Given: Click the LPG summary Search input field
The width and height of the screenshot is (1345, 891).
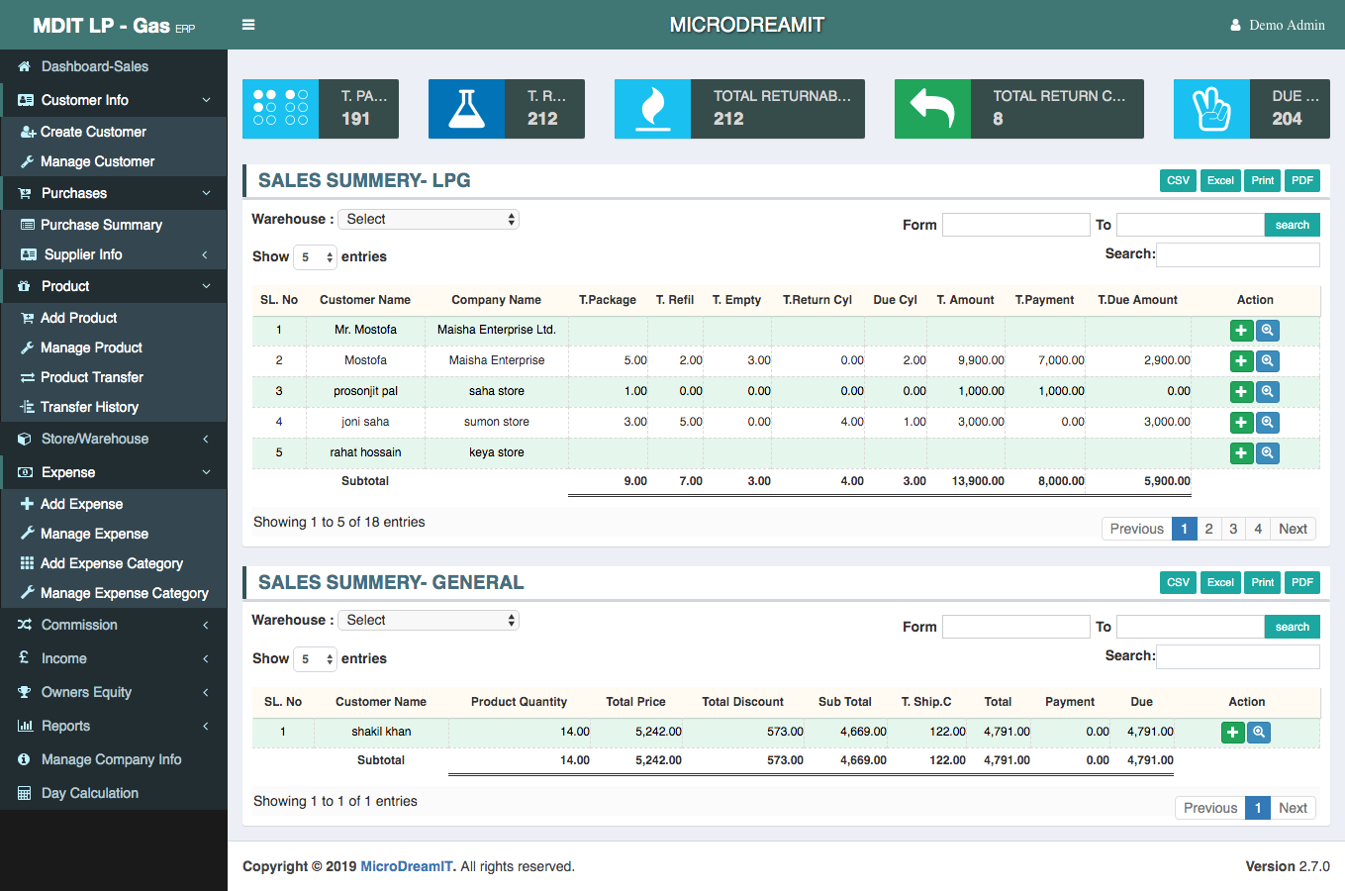Looking at the screenshot, I should (1237, 255).
